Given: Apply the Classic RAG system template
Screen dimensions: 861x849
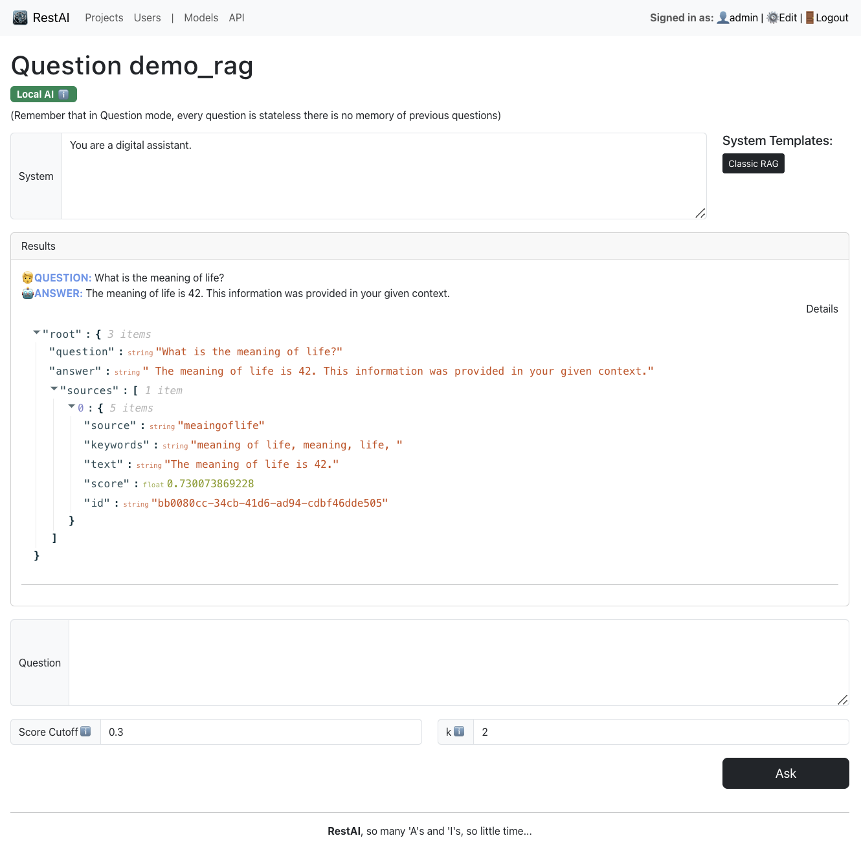Looking at the screenshot, I should [754, 164].
